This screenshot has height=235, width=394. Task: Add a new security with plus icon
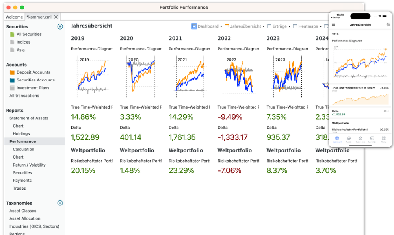coord(60,26)
